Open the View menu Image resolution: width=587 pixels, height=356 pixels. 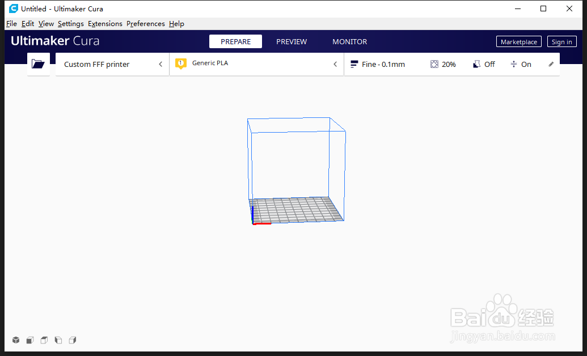pos(46,24)
